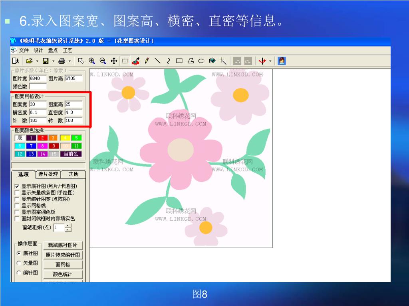Select the pencil drawing tool
Image resolution: width=409 pixels, height=306 pixels.
click(147, 61)
